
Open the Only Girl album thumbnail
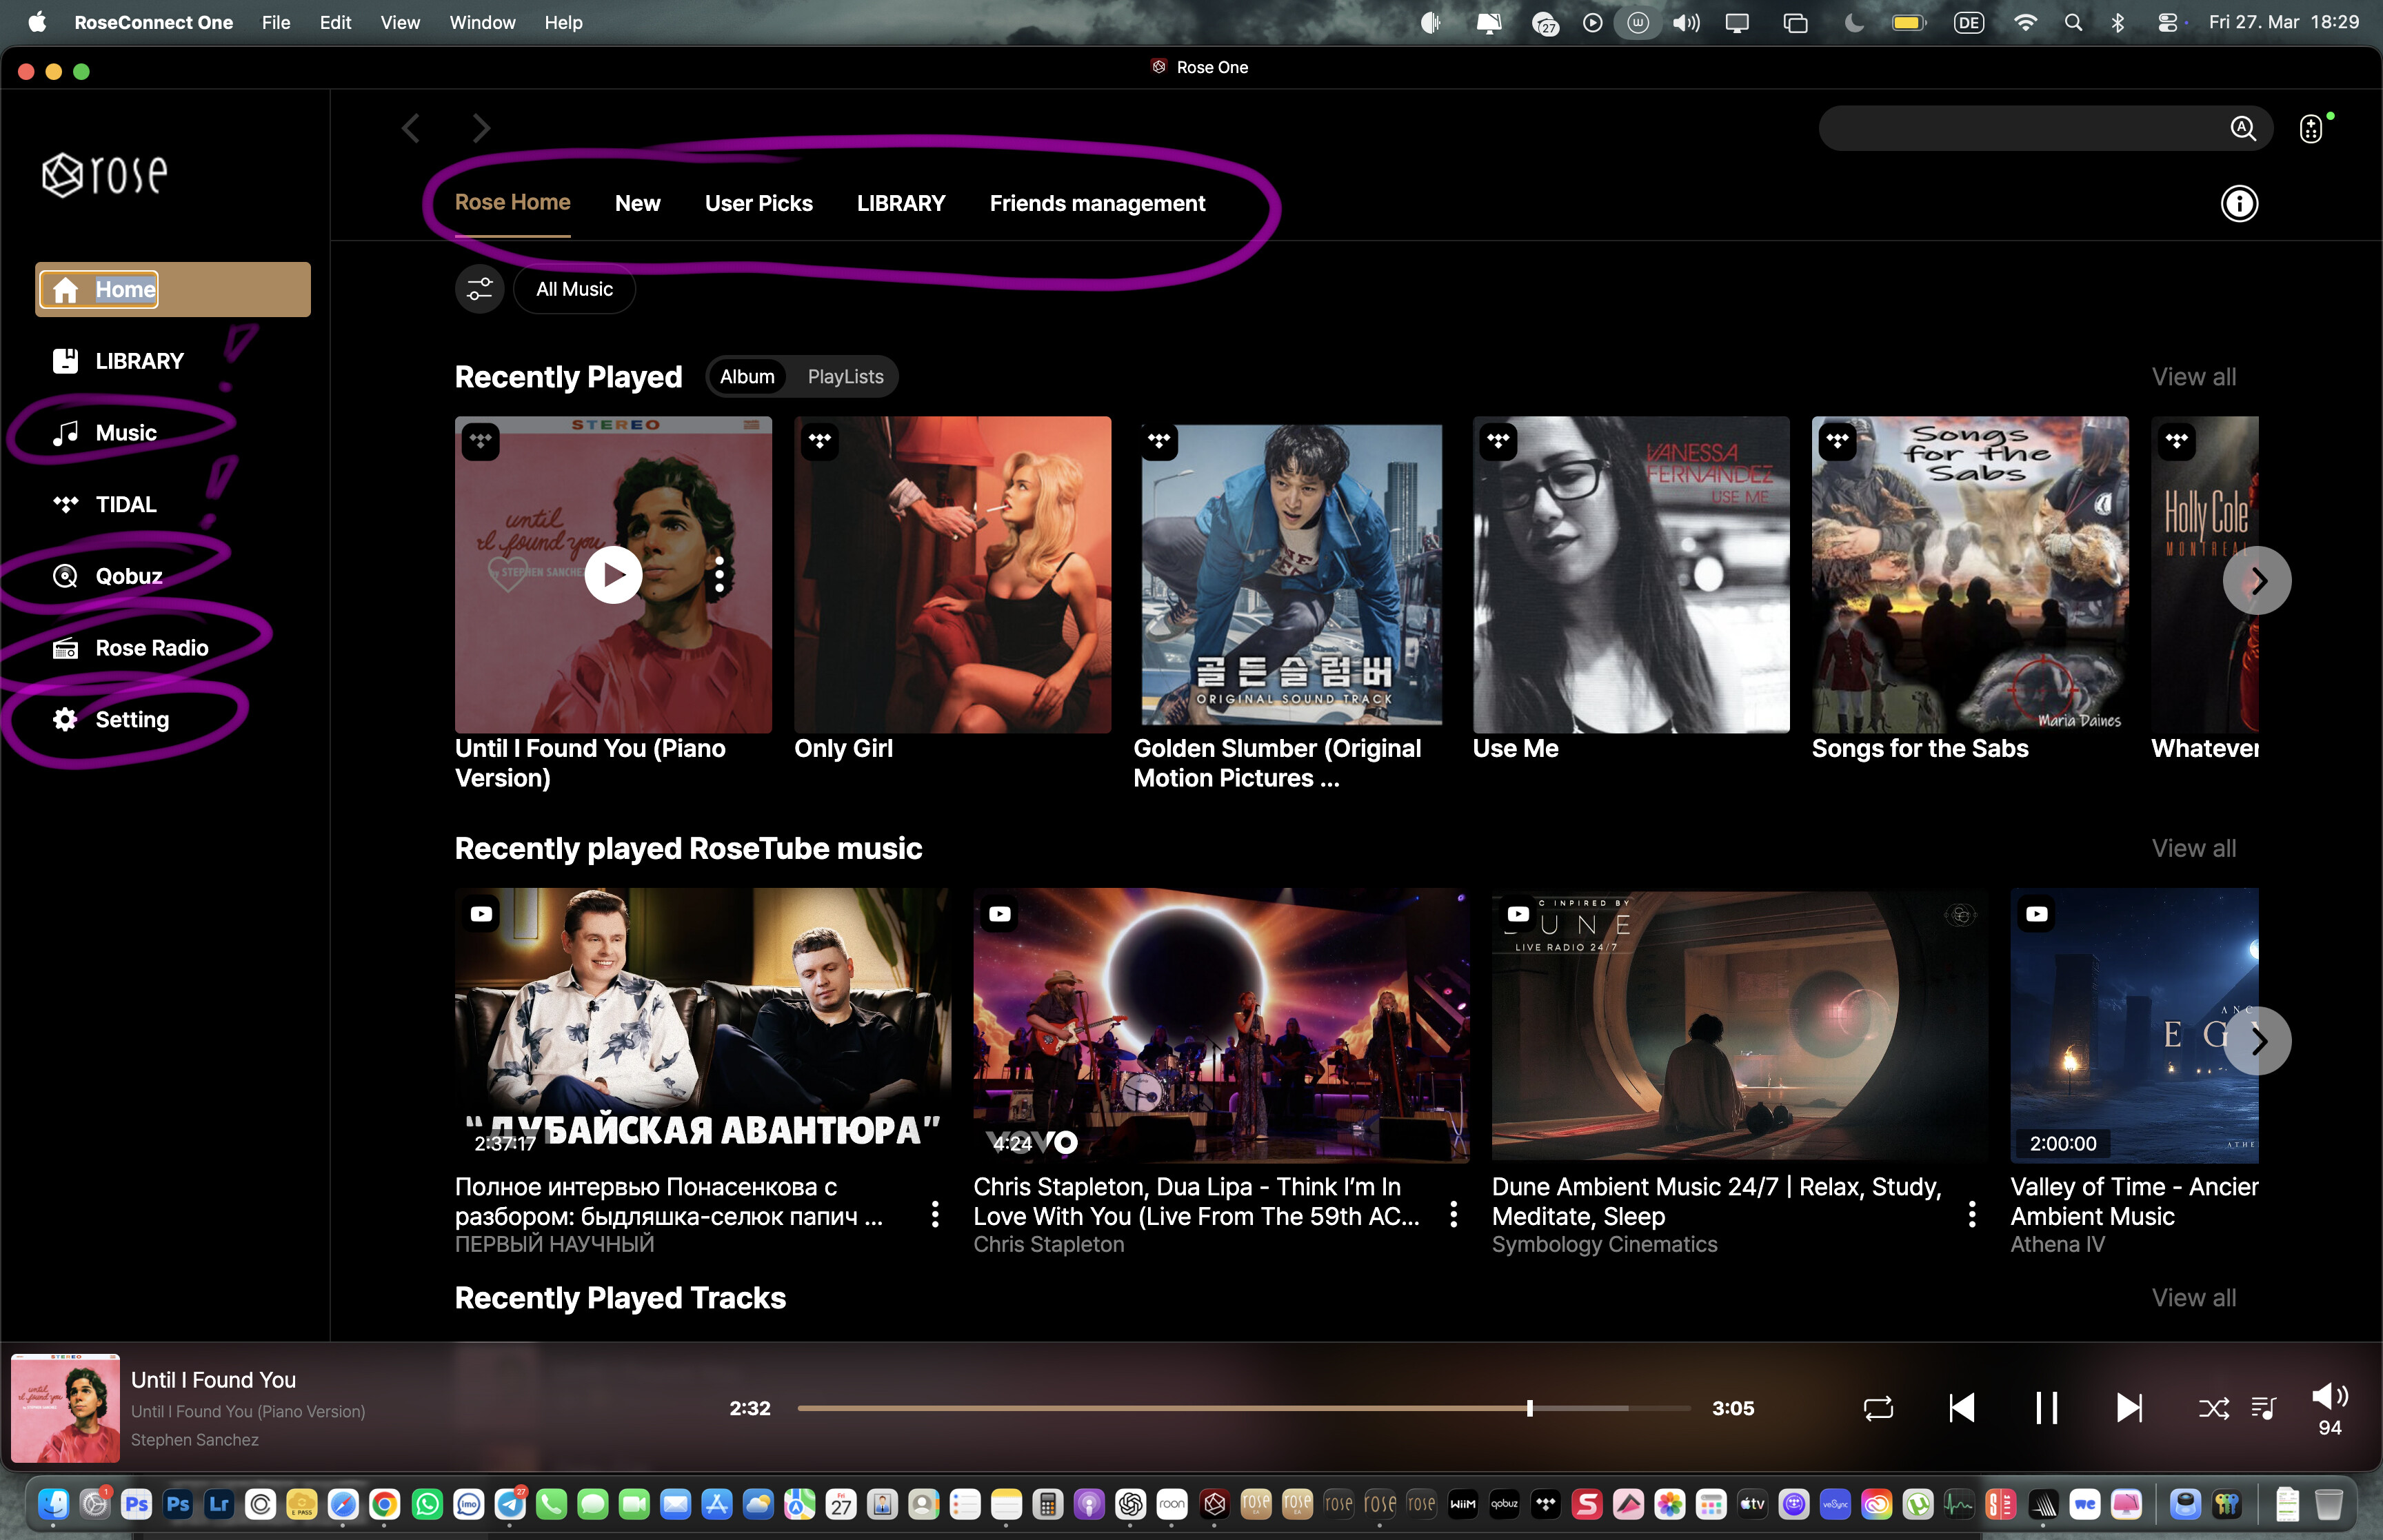tap(952, 575)
